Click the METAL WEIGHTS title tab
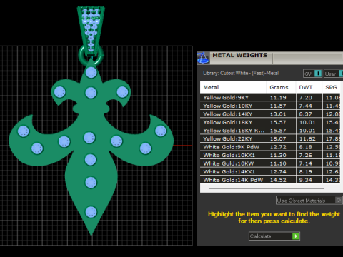This screenshot has height=257, width=343. pyautogui.click(x=240, y=55)
